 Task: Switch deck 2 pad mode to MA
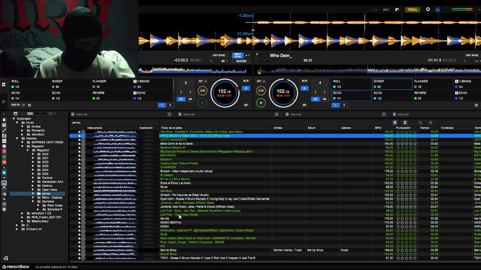click(324, 99)
